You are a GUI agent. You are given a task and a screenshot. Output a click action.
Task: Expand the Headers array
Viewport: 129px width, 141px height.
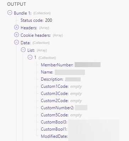[x=16, y=27]
